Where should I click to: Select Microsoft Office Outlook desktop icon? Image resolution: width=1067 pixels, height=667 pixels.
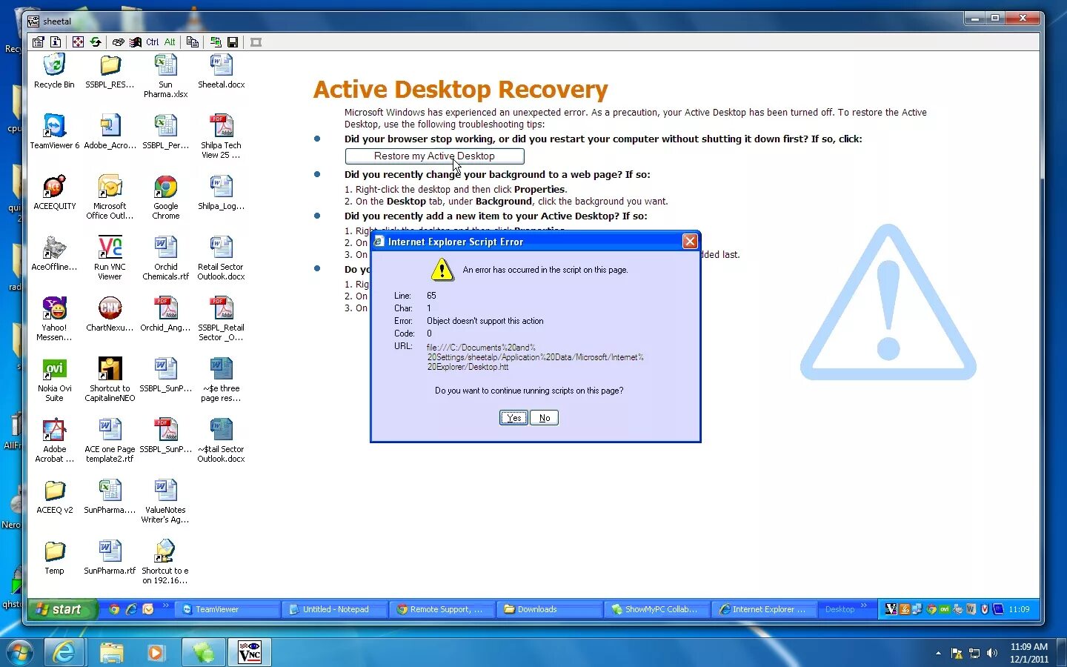click(x=110, y=197)
